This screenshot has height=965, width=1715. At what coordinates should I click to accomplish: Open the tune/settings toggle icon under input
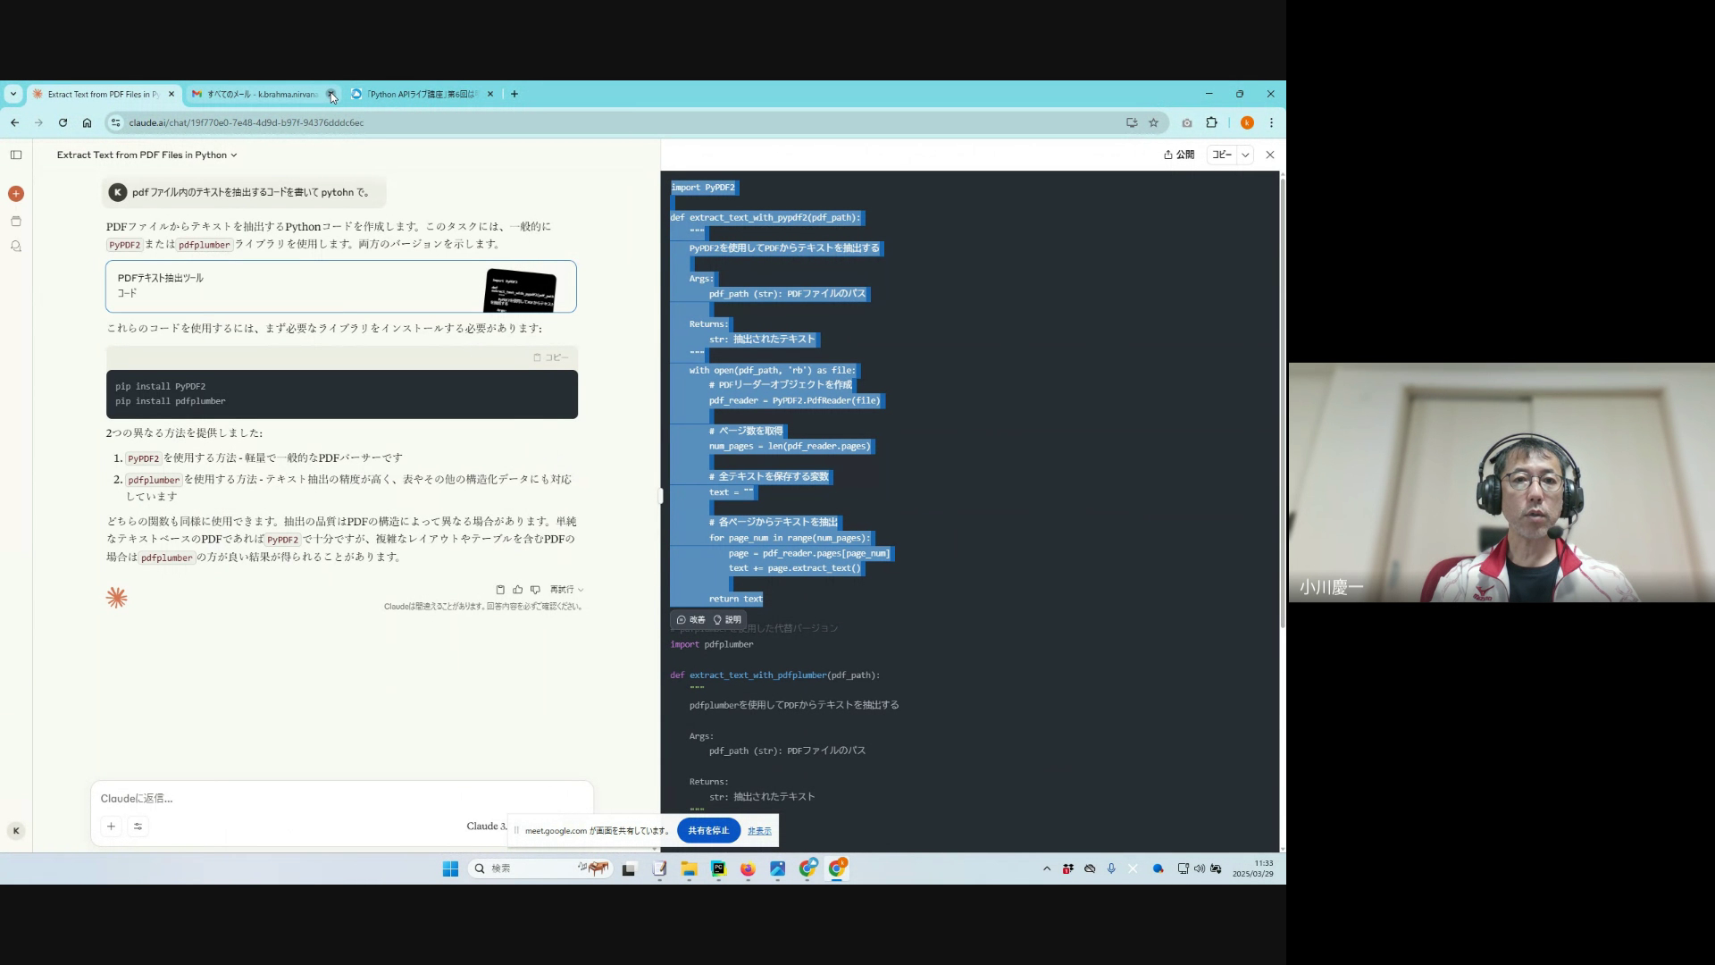(138, 827)
